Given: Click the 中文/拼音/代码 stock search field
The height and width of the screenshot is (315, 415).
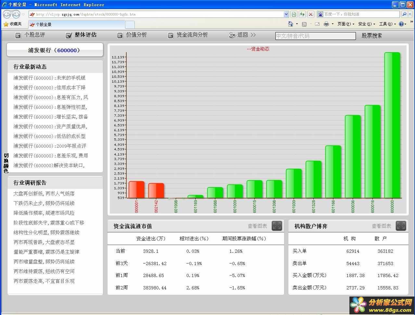Looking at the screenshot, I should (x=315, y=36).
